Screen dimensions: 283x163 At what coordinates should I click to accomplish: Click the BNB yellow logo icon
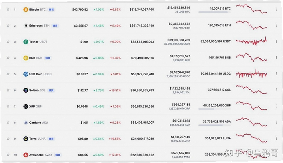pos(26,58)
